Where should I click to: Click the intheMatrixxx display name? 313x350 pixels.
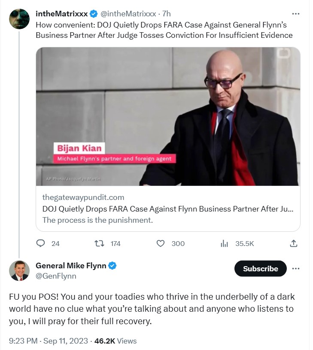61,13
